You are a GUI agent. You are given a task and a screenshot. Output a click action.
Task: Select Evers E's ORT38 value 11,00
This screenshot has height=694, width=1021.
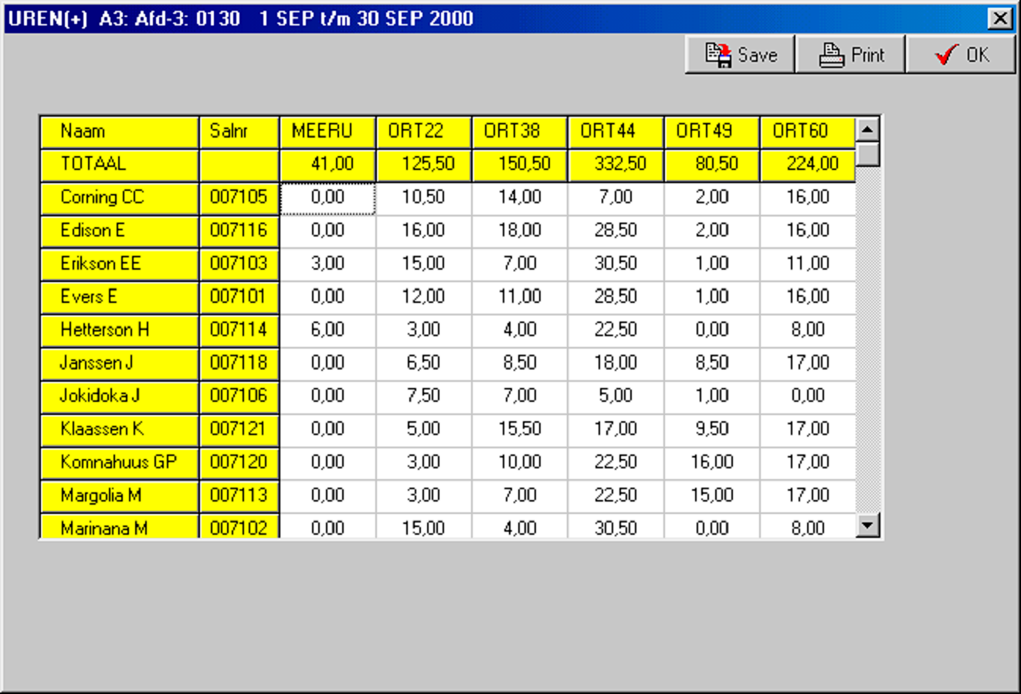coord(519,298)
